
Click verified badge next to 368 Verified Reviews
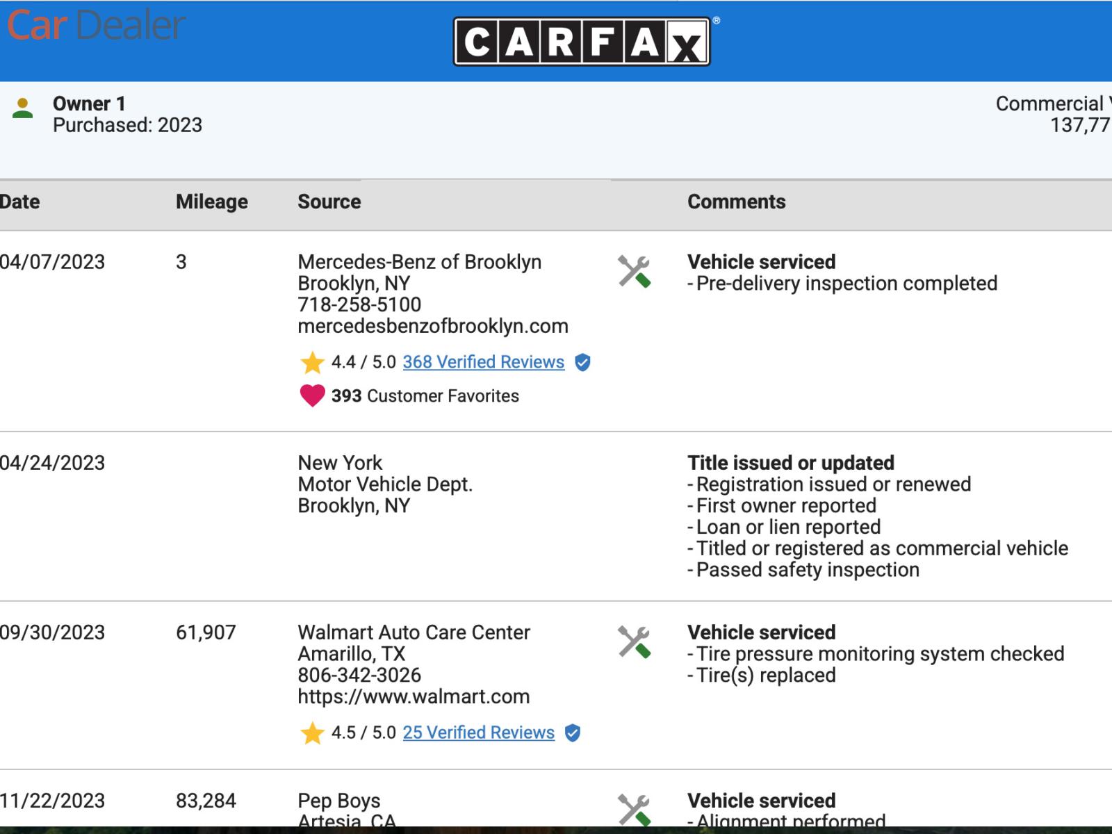[x=582, y=362]
